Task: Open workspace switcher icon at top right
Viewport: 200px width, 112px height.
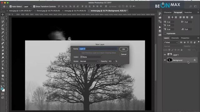Action: pyautogui.click(x=195, y=6)
